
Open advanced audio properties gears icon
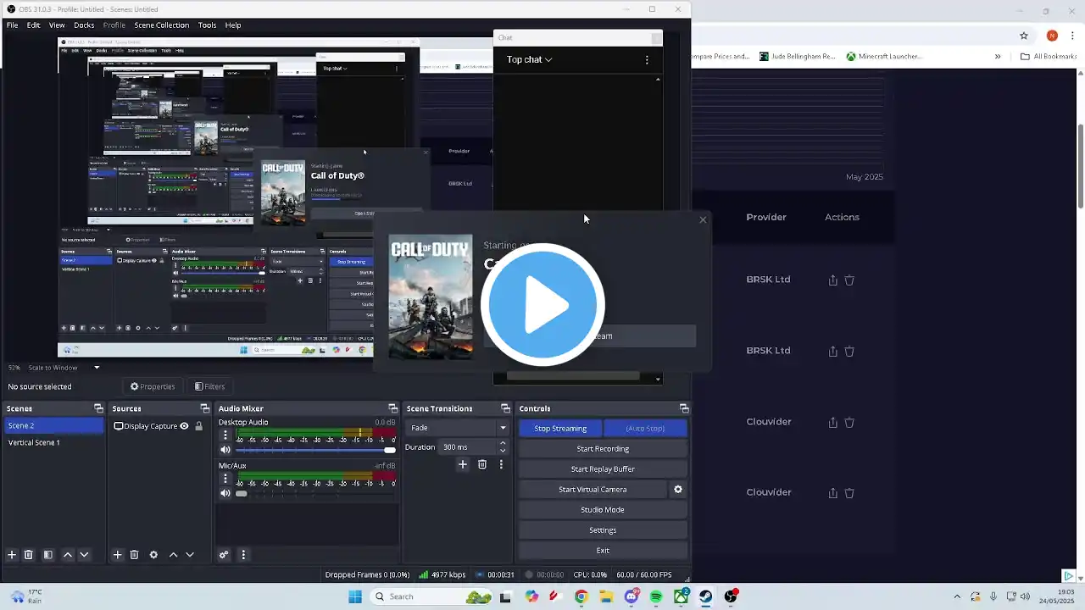coord(224,555)
